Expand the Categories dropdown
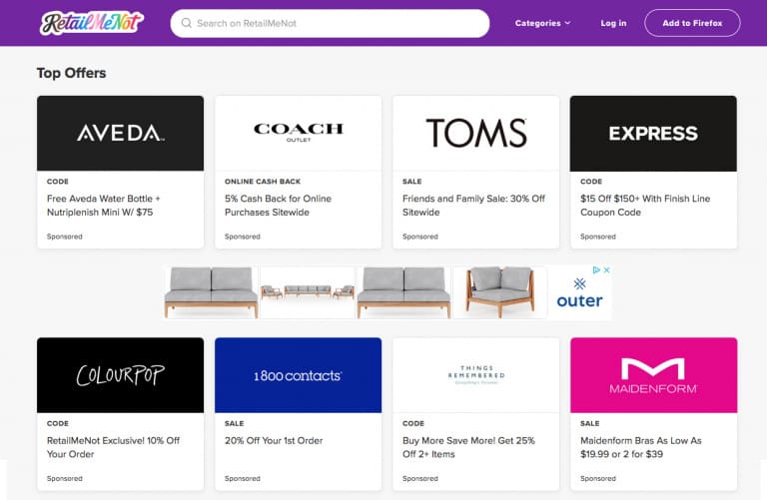 542,23
